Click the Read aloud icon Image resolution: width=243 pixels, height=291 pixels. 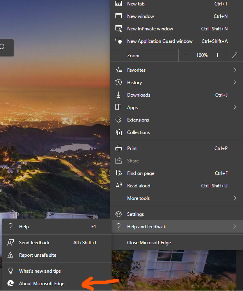119,186
